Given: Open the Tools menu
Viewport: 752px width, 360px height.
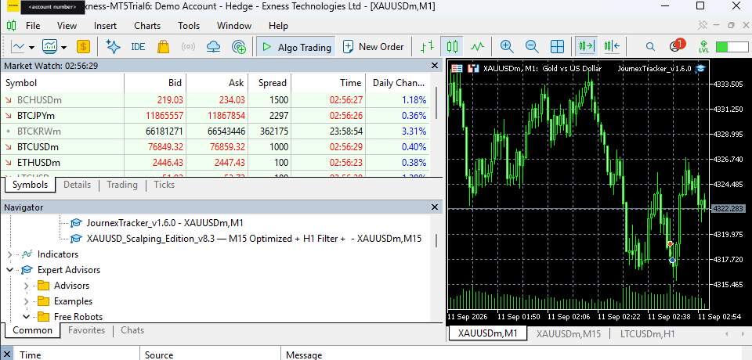Looking at the screenshot, I should click(189, 26).
